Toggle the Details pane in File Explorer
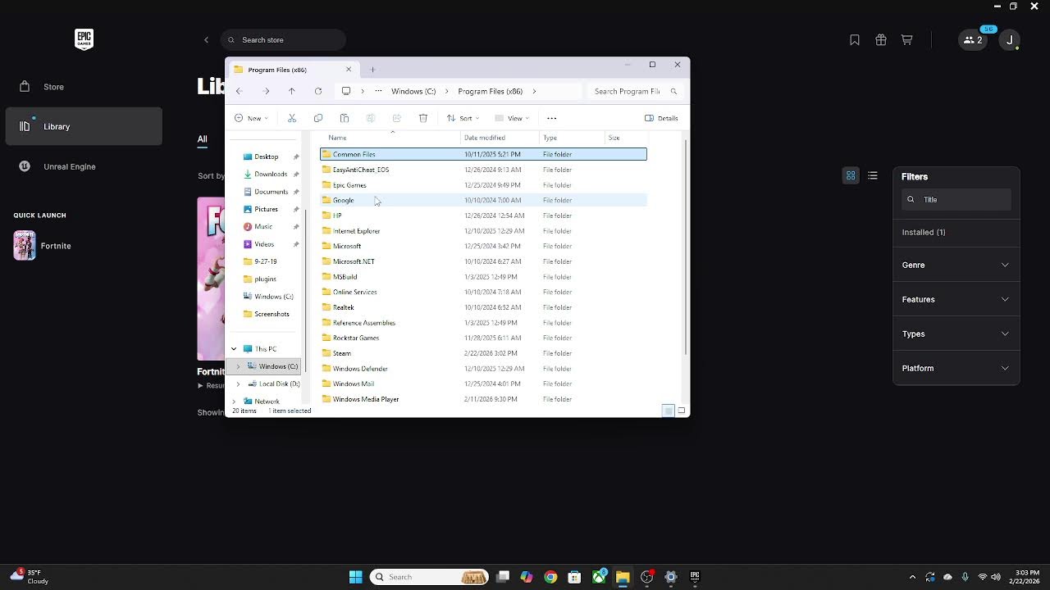Image resolution: width=1050 pixels, height=590 pixels. (x=661, y=118)
